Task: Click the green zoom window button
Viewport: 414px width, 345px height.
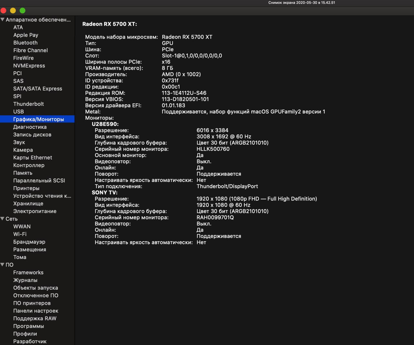Action: tap(22, 10)
